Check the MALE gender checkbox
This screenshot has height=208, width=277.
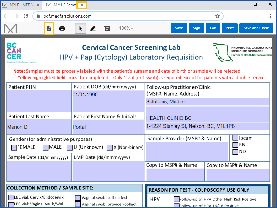46,147
